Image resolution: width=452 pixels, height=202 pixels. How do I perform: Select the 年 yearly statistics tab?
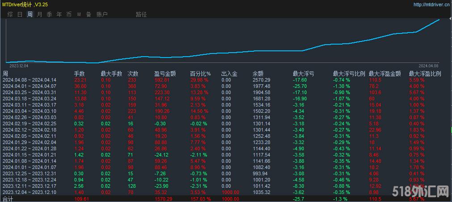[59, 14]
